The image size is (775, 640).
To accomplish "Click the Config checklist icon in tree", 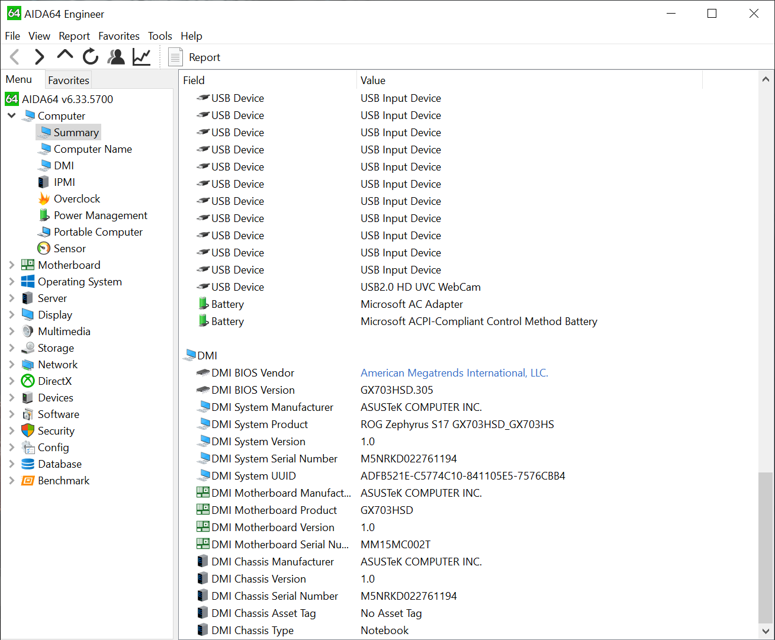I will click(28, 447).
